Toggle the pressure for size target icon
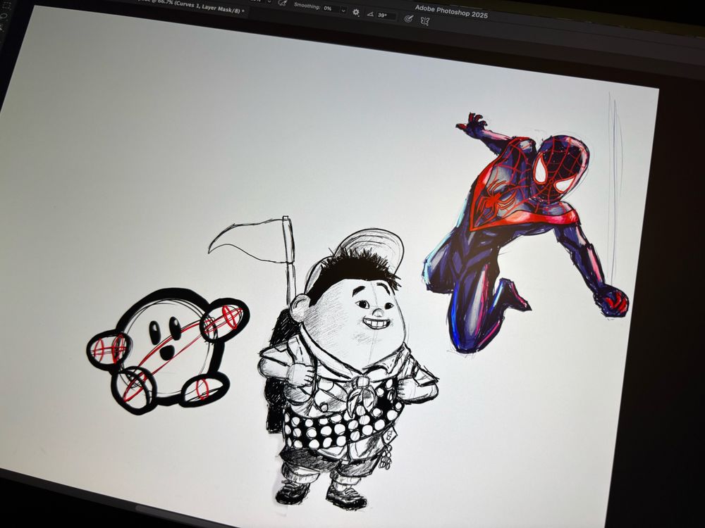Screen dimensions: 705x528 pyautogui.click(x=408, y=18)
